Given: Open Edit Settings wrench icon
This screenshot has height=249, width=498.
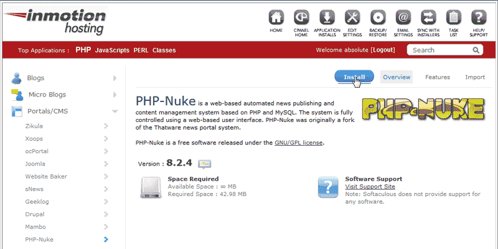Looking at the screenshot, I should (352, 17).
